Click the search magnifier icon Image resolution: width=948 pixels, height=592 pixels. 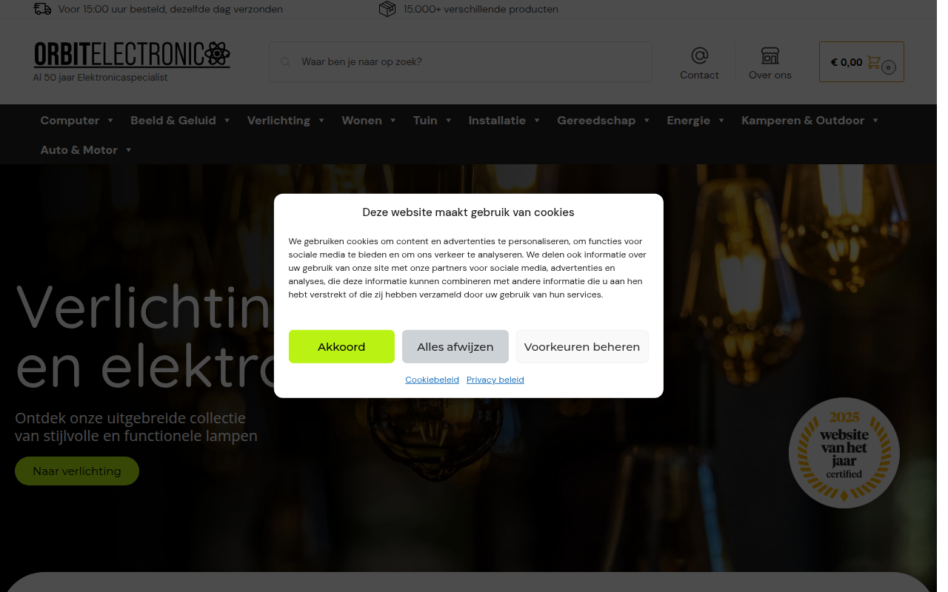click(285, 62)
